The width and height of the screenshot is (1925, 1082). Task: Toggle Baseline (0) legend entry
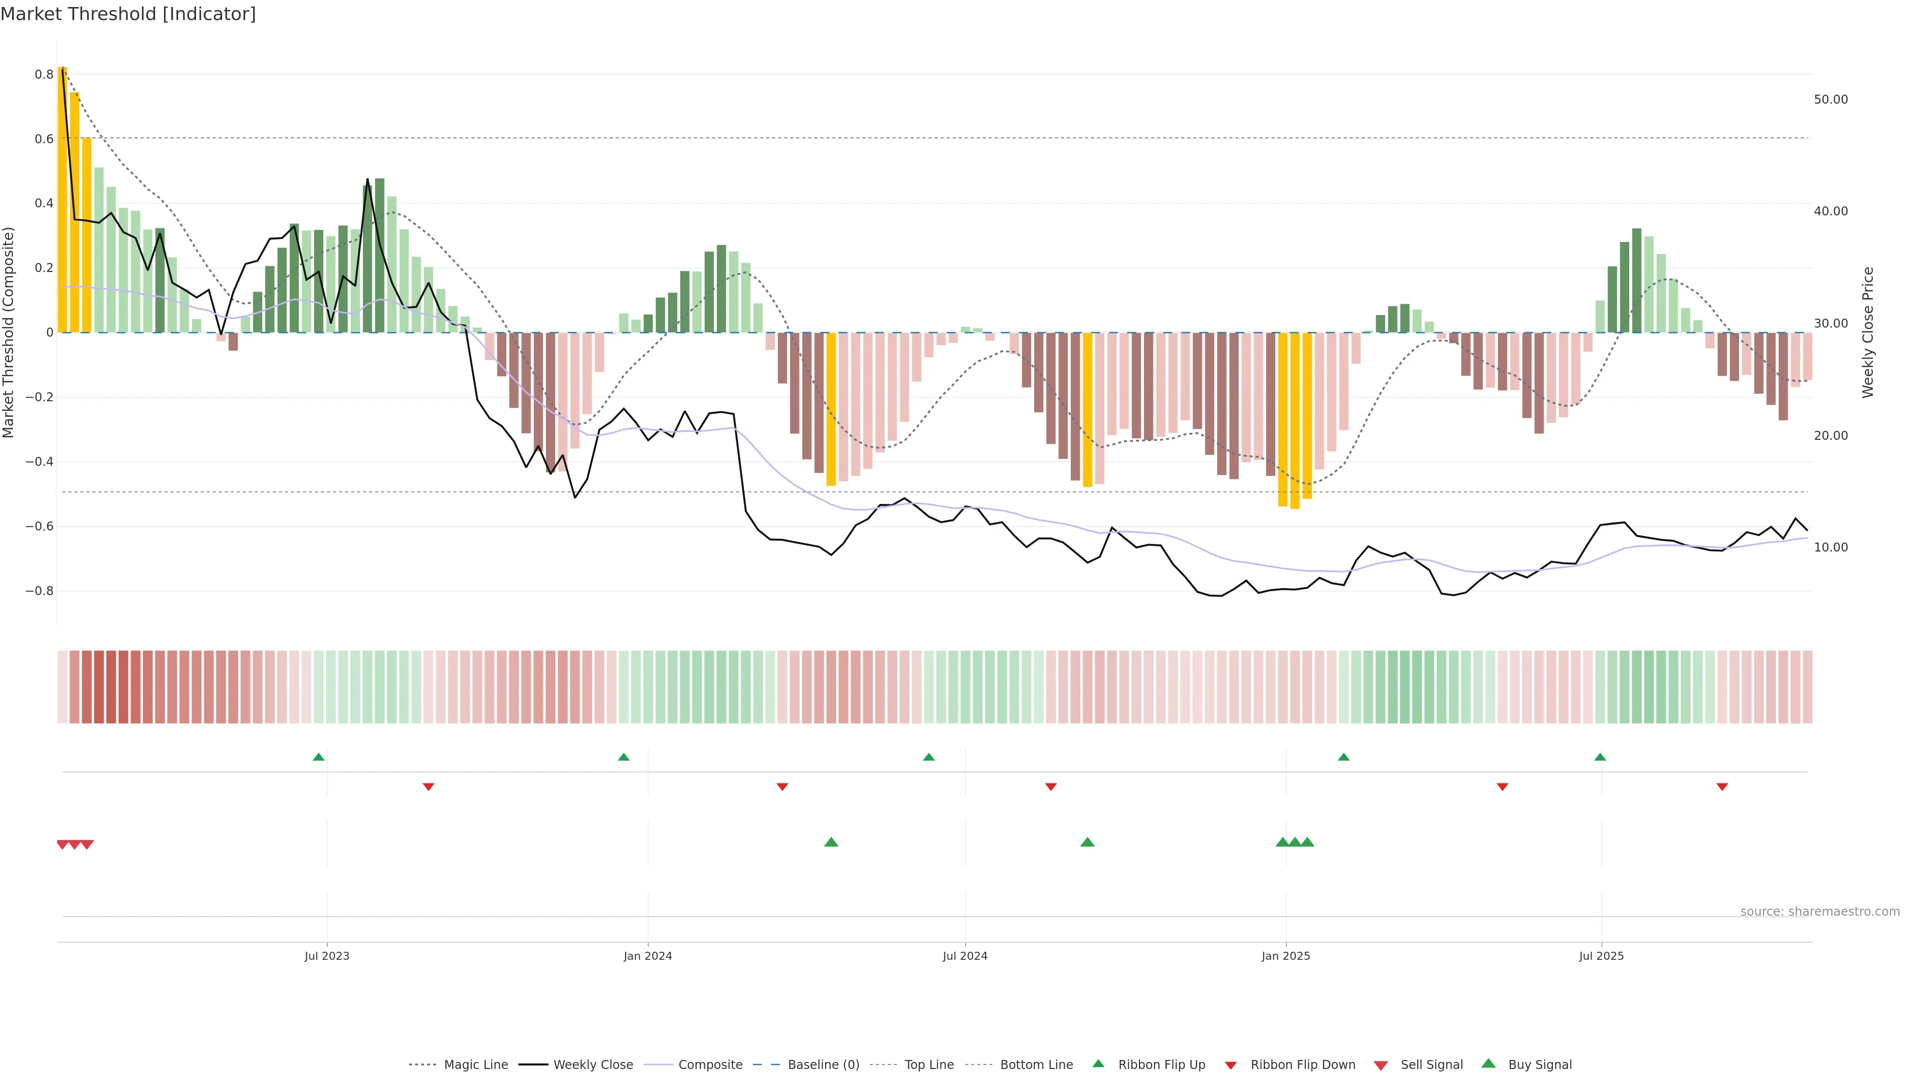[x=823, y=1065]
